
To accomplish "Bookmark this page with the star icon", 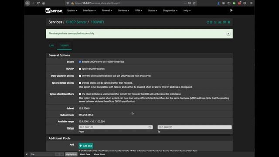I will click(x=194, y=3).
